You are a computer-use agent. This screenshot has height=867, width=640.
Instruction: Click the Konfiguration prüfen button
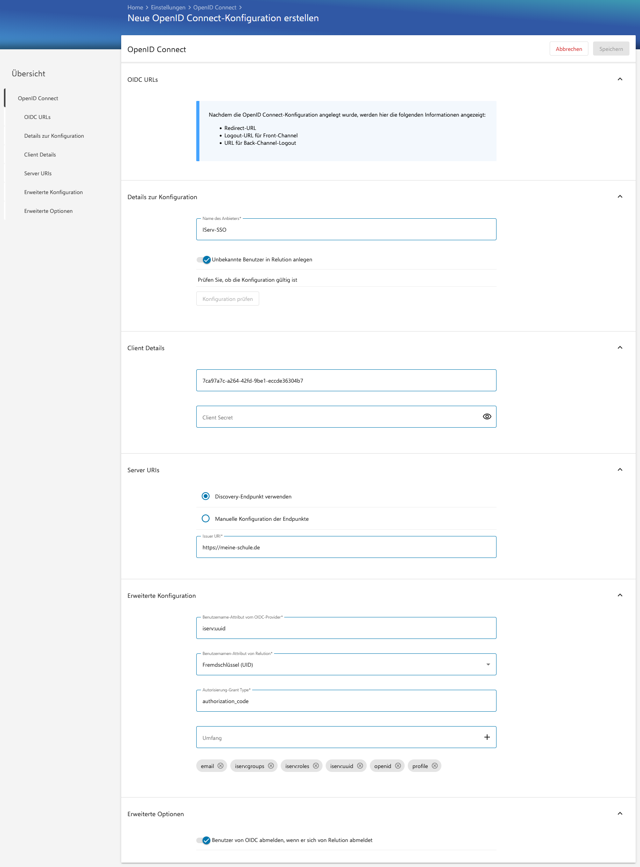tap(228, 299)
